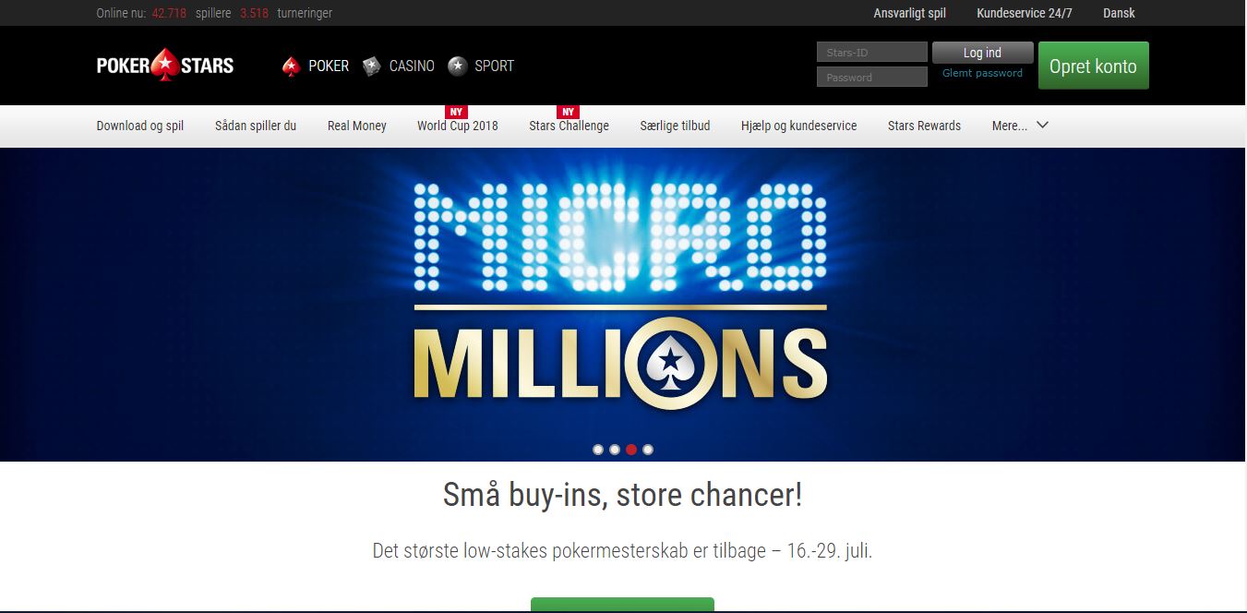Select the active red carousel dot
Screen dimensions: 1247x613
(631, 450)
